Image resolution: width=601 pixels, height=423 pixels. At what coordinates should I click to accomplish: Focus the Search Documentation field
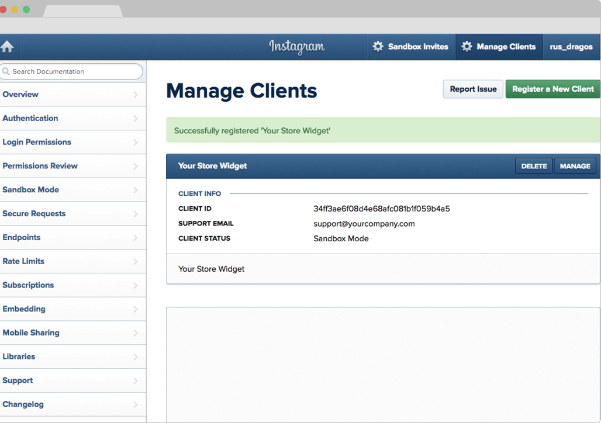pos(76,72)
